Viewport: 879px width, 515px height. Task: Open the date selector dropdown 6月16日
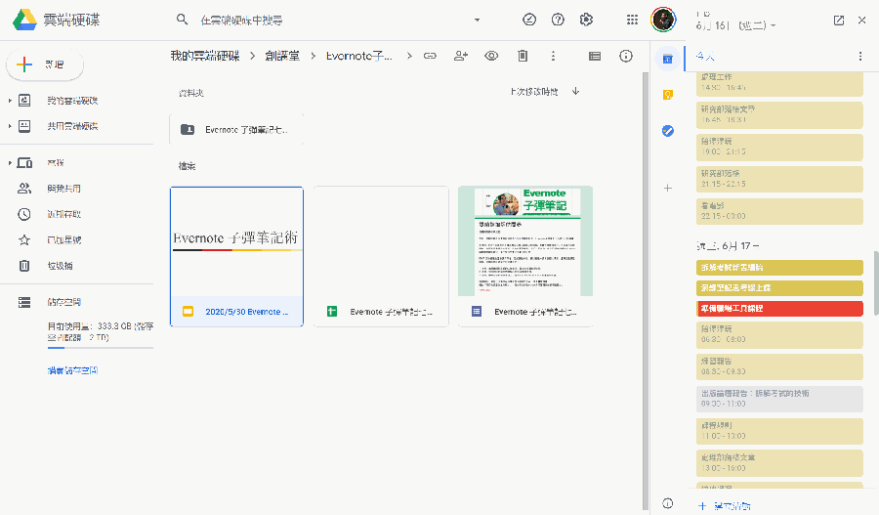pos(735,25)
